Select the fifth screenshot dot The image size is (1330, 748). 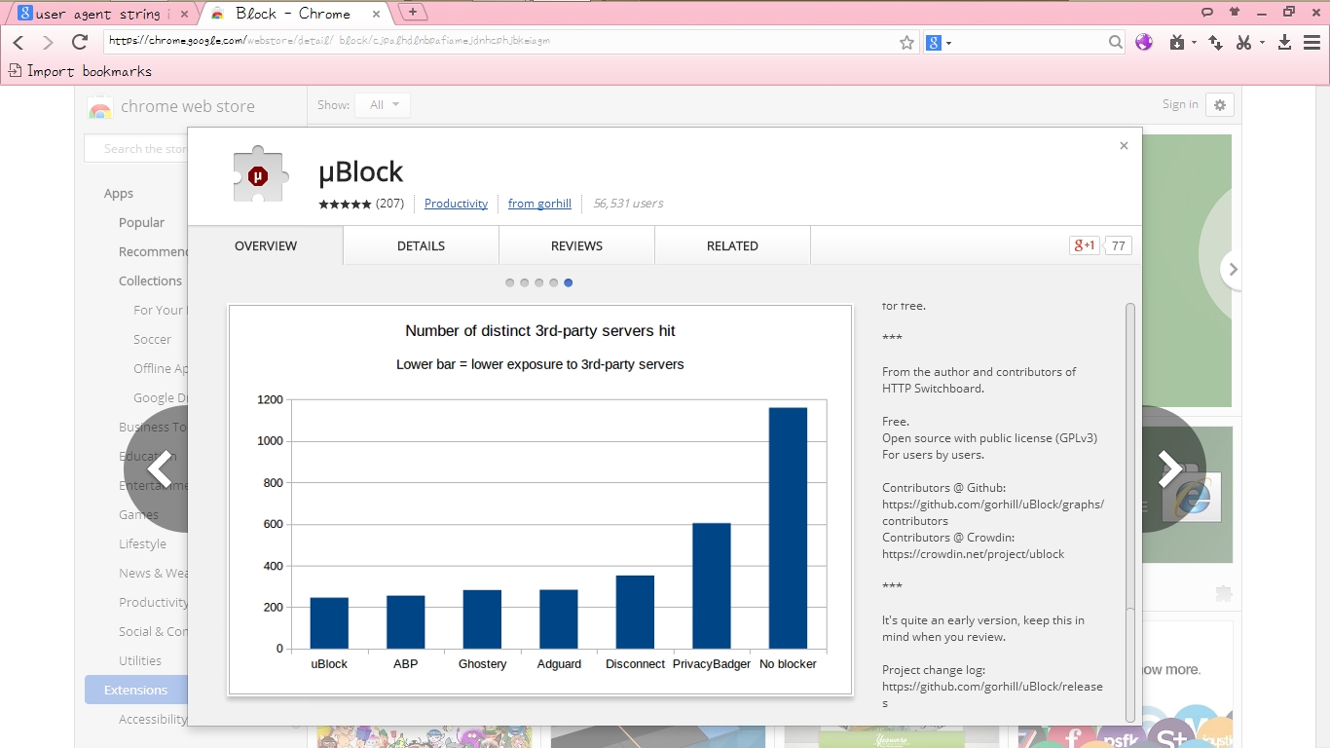click(x=568, y=282)
